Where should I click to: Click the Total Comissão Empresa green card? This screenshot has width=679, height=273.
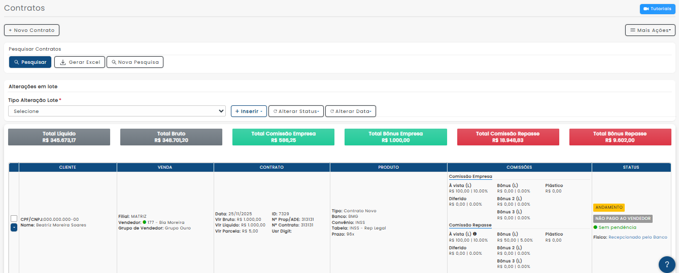283,137
